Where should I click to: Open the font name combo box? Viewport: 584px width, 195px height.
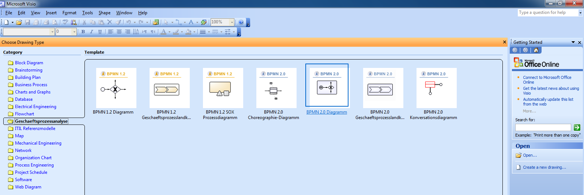pos(29,32)
